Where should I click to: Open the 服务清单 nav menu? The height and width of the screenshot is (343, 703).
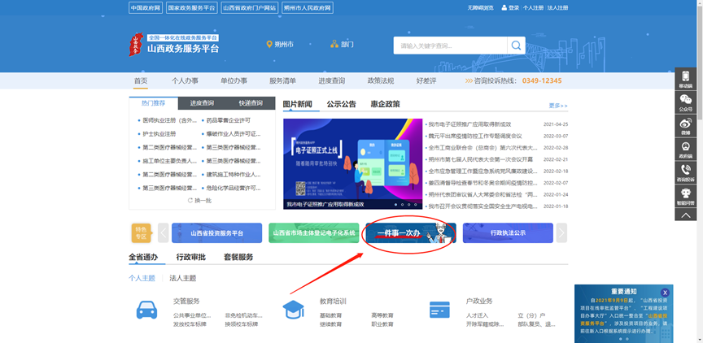tap(282, 81)
